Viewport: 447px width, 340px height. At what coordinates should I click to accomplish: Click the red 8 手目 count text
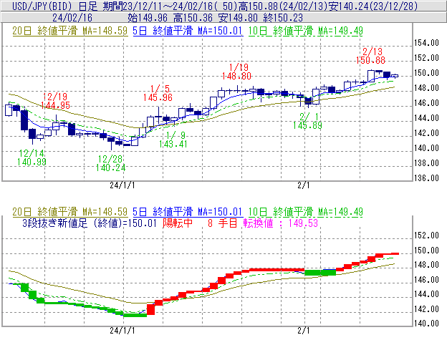point(223,223)
